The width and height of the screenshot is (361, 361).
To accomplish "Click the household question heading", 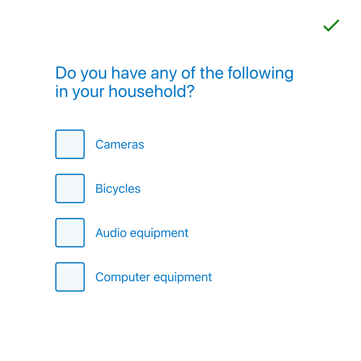I will 174,82.
